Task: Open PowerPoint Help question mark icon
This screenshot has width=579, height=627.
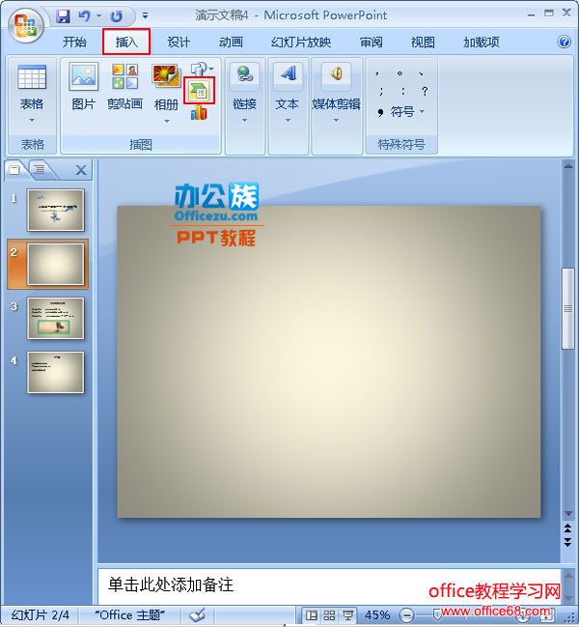Action: (x=565, y=42)
